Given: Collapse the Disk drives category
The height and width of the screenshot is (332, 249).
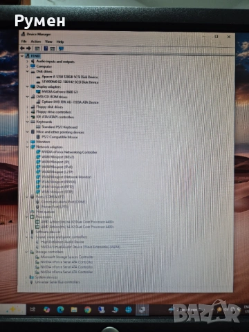Looking at the screenshot, I should pyautogui.click(x=27, y=71).
